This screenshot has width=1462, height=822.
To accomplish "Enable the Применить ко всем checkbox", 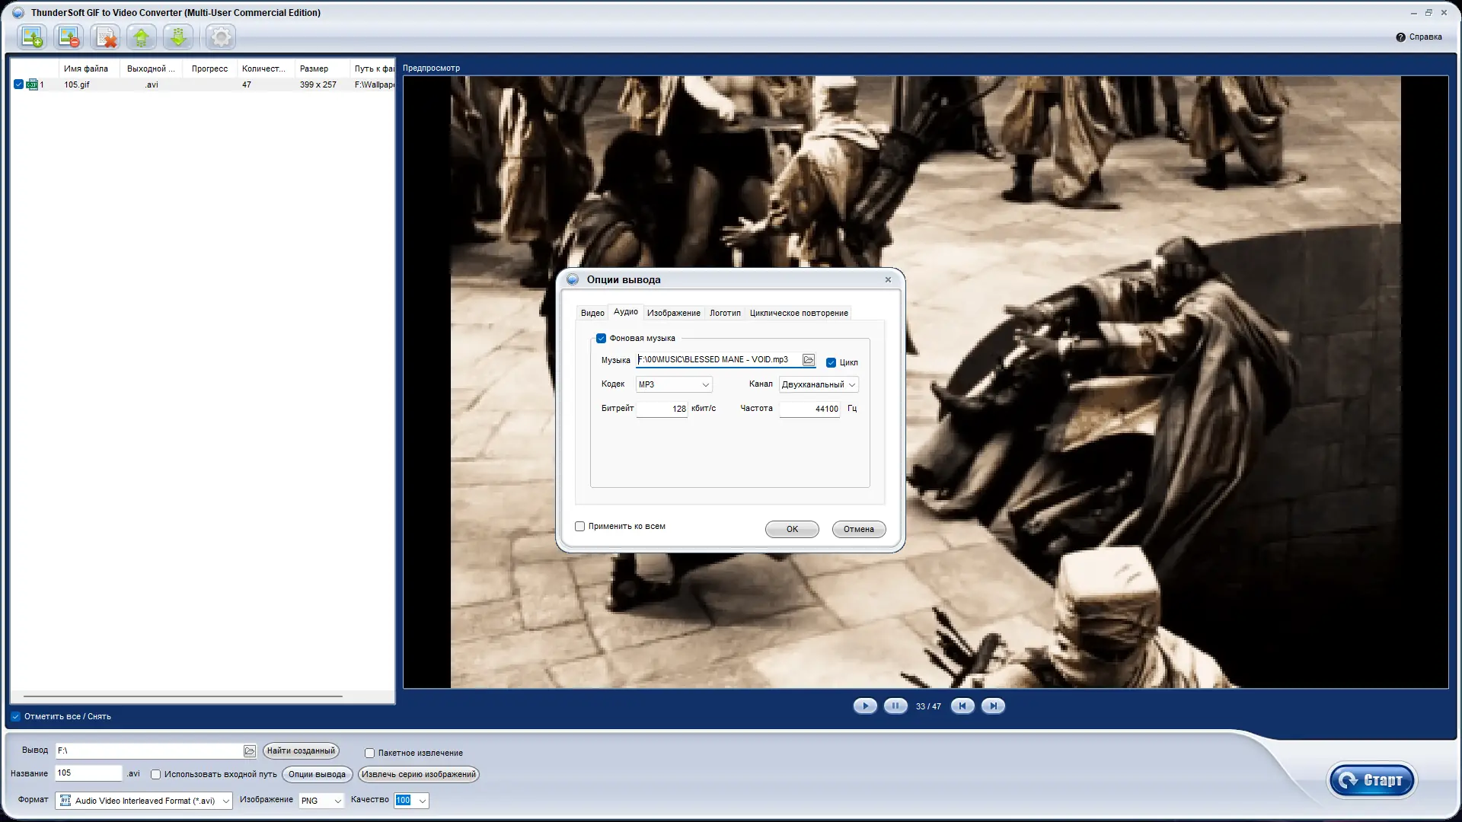I will coord(579,526).
